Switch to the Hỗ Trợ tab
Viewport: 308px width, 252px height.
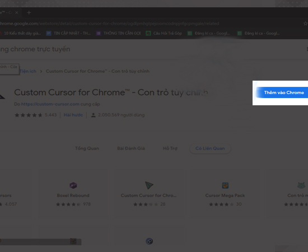[170, 148]
